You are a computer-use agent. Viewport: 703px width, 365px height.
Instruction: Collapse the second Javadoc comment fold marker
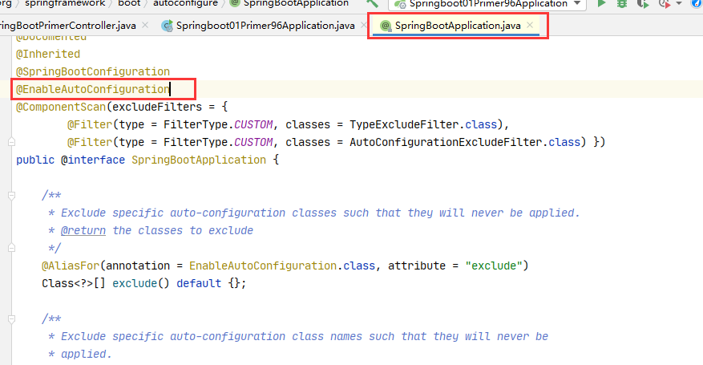[12, 318]
